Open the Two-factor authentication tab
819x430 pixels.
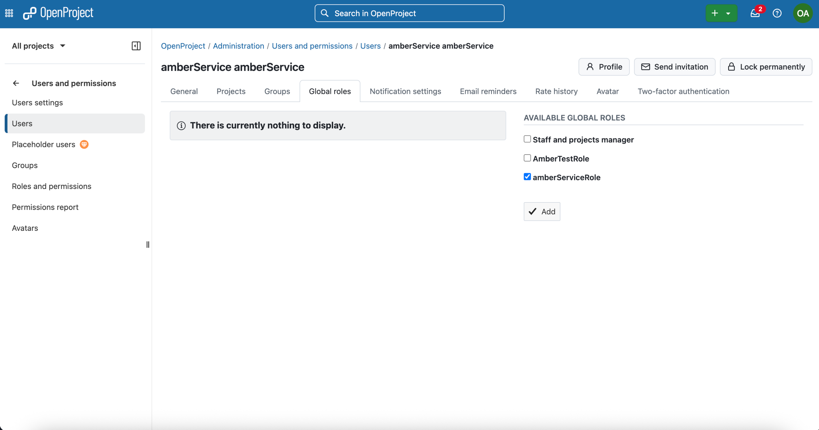[x=683, y=91]
